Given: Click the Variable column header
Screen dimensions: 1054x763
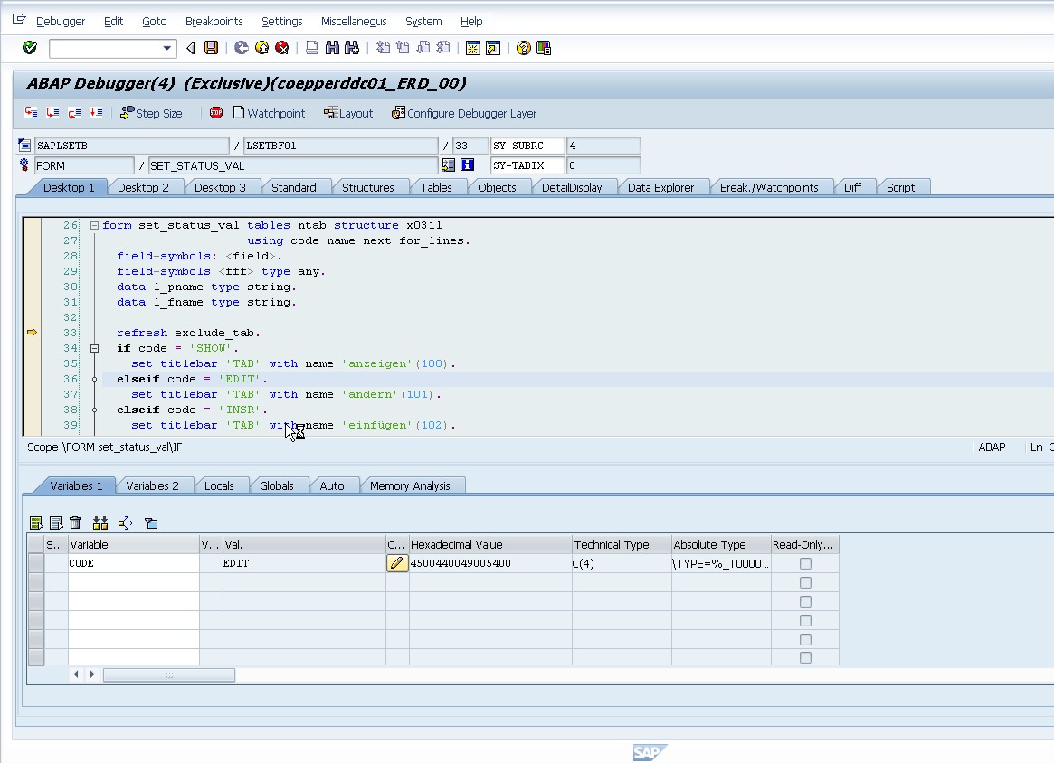Looking at the screenshot, I should pos(133,545).
